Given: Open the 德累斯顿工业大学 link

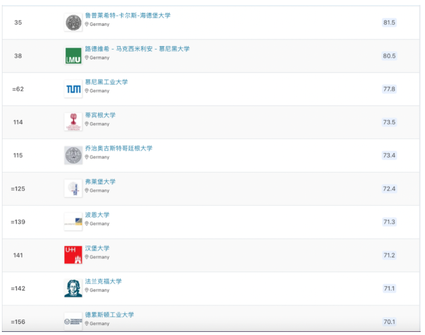Looking at the screenshot, I should (109, 315).
